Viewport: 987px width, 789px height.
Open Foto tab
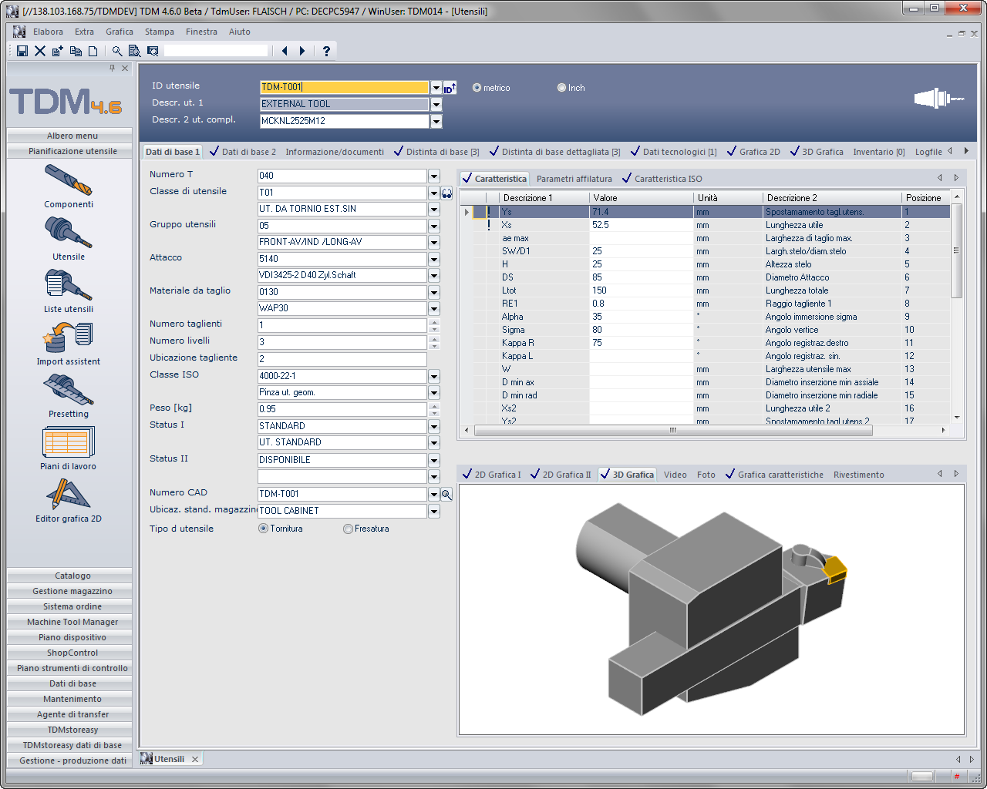click(x=706, y=475)
